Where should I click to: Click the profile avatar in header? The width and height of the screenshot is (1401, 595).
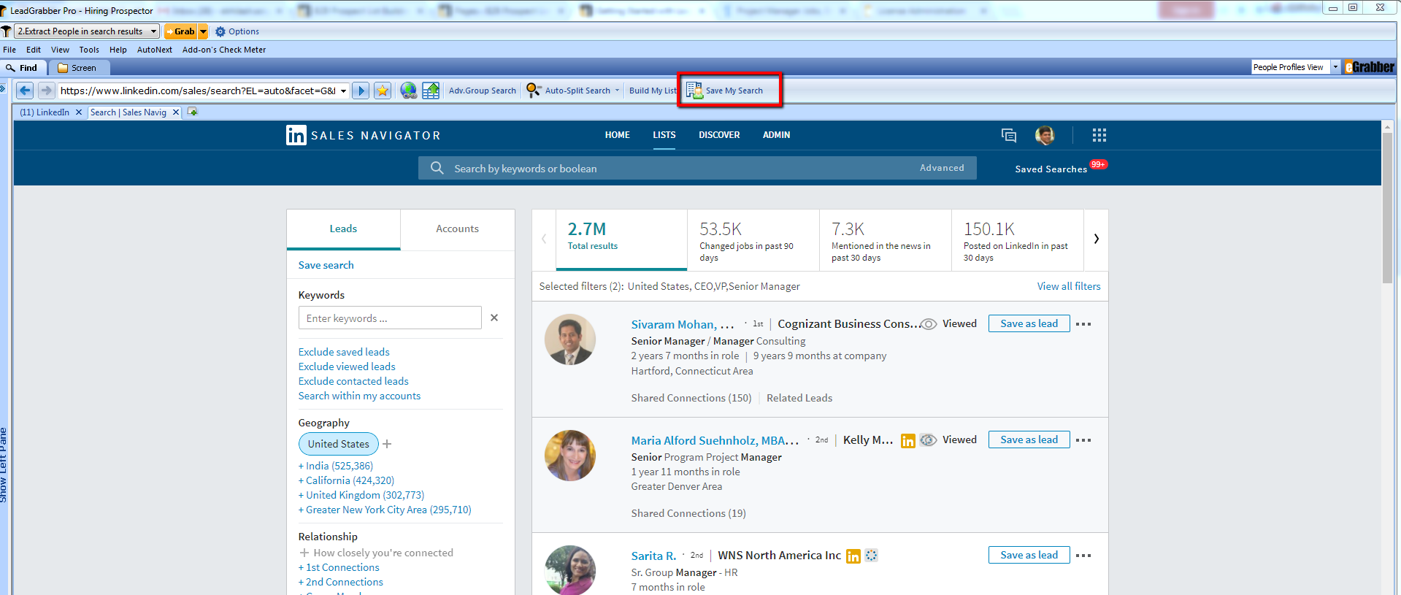tap(1045, 135)
